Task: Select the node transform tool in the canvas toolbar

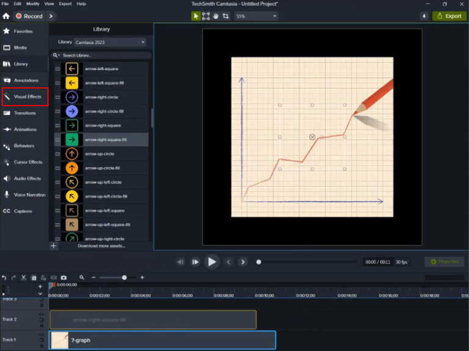Action: pyautogui.click(x=206, y=16)
